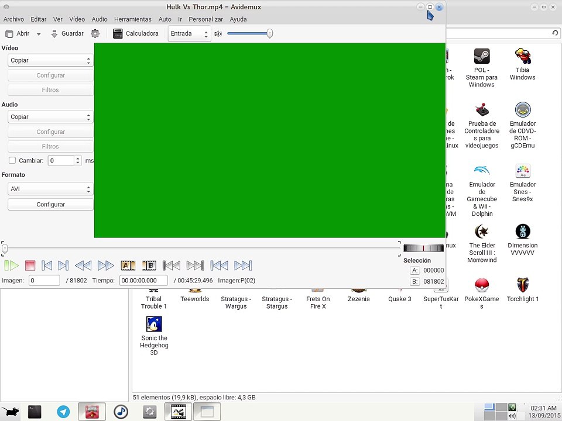Click Configurar button under Formato
This screenshot has width=562, height=421.
coord(50,205)
